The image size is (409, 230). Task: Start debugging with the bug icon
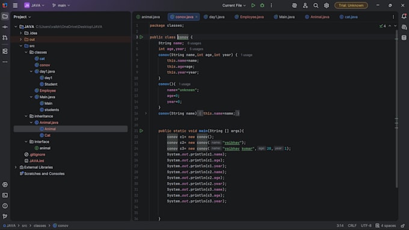262,5
